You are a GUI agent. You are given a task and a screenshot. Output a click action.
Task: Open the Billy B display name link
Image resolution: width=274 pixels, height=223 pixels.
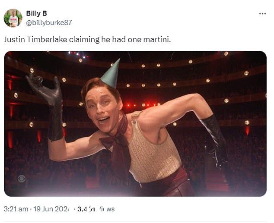point(37,13)
